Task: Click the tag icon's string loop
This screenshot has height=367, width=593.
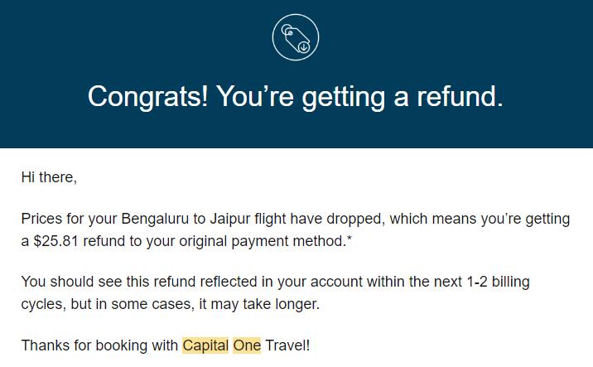Action: point(287,30)
